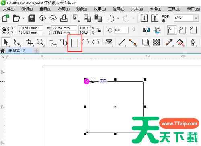Click the X position field
Image resolution: width=201 pixels, height=146 pixels.
[30, 28]
